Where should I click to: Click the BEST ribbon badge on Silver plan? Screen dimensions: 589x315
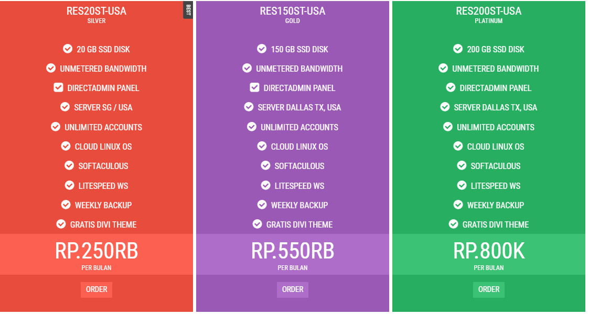pyautogui.click(x=188, y=10)
